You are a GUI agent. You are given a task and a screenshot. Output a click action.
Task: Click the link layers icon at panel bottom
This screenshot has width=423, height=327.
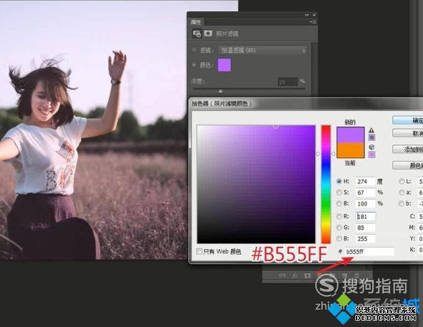click(282, 275)
